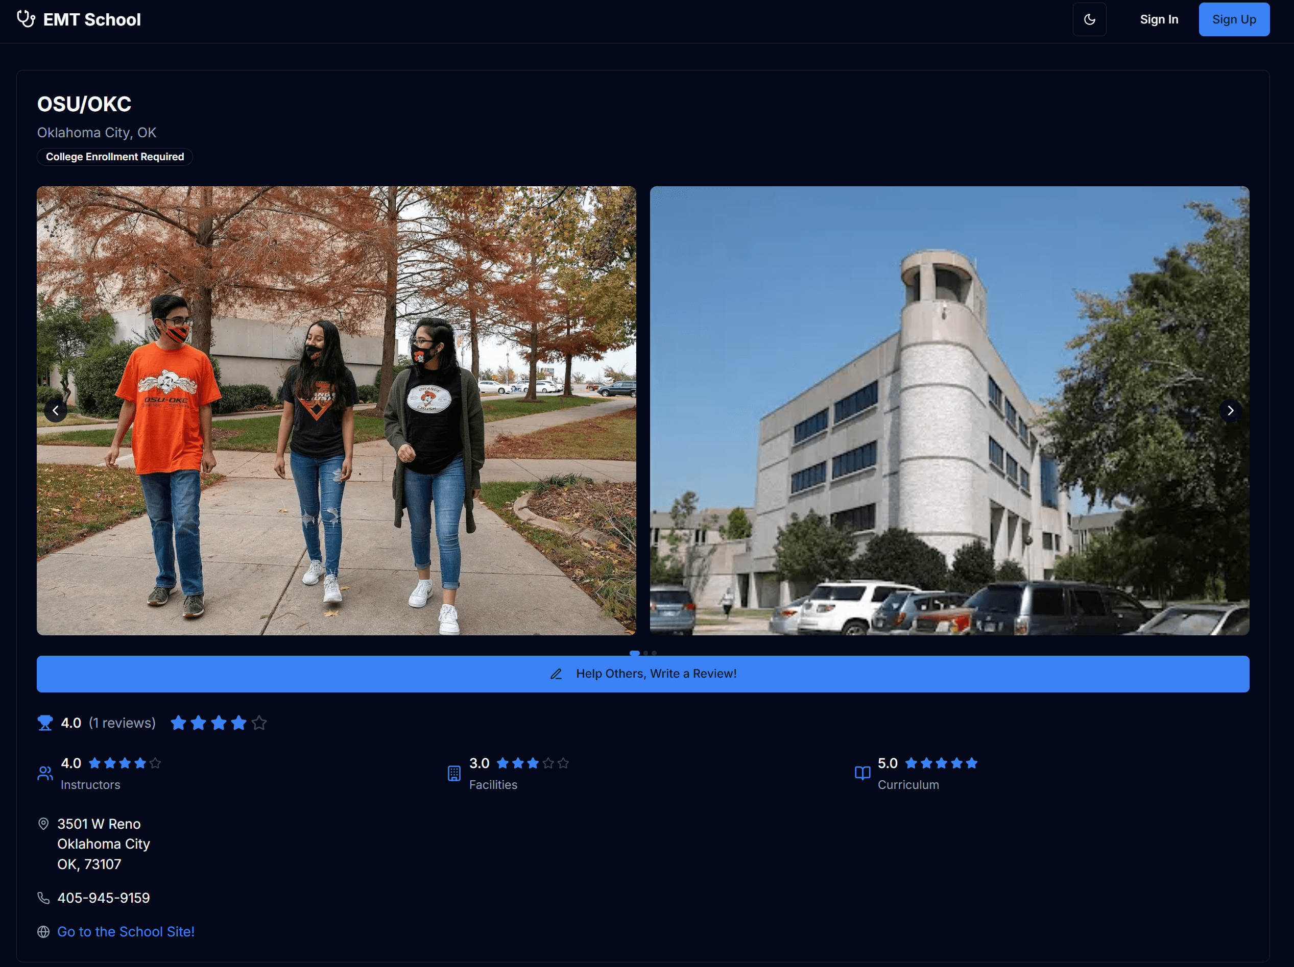Click the map pin icon near the address

[x=44, y=824]
